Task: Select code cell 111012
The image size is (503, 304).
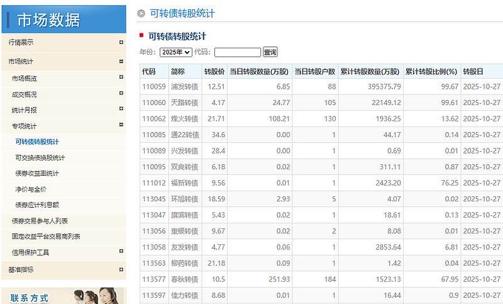Action: pyautogui.click(x=154, y=183)
